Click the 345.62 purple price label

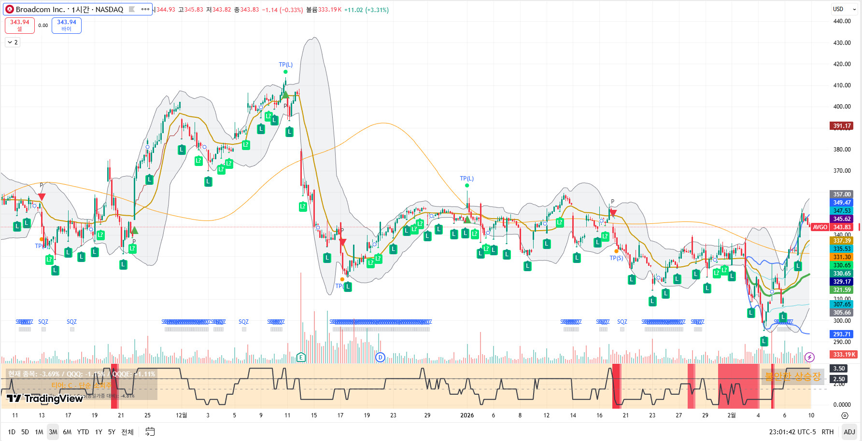click(842, 219)
